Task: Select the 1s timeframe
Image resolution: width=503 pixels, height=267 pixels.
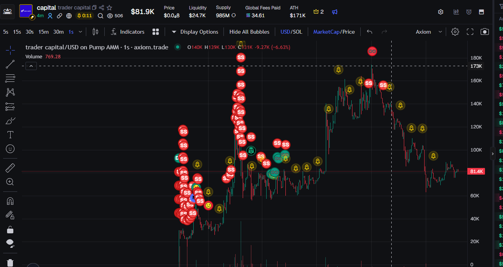Action: point(71,32)
